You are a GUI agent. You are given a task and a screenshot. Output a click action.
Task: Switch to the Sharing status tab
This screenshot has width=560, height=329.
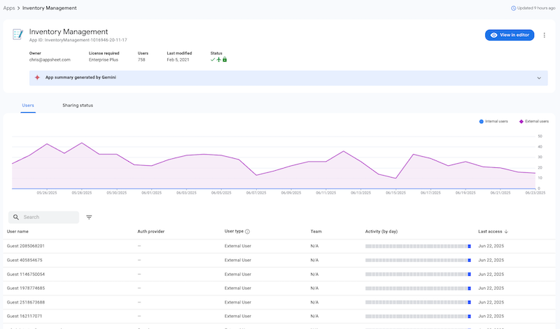click(78, 106)
